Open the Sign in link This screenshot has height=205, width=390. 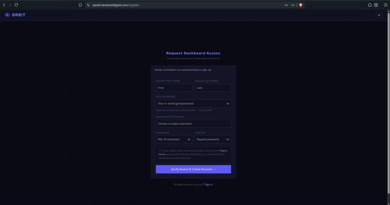[209, 184]
